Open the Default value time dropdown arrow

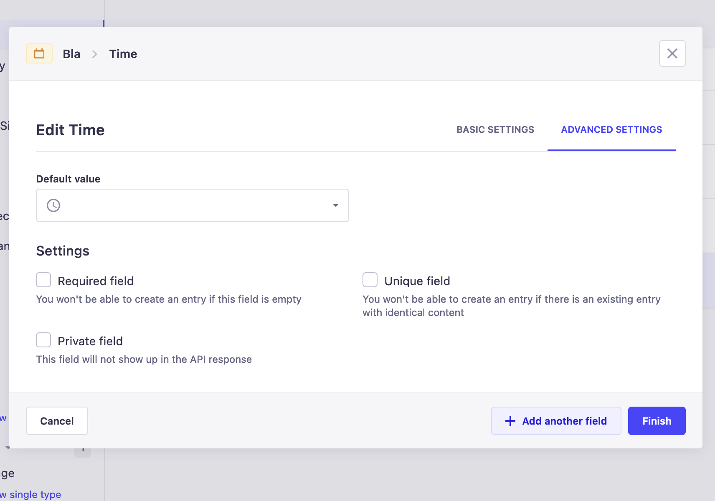coord(335,205)
